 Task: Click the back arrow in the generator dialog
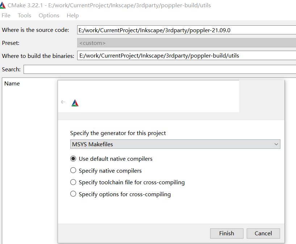pos(63,102)
